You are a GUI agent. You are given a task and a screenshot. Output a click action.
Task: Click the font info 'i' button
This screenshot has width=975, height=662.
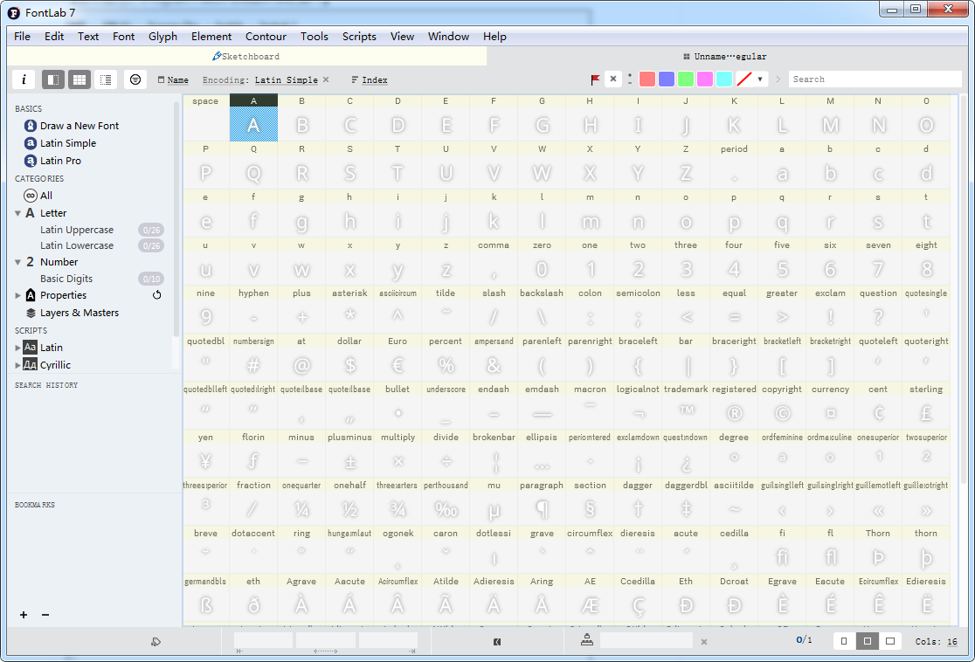(24, 79)
